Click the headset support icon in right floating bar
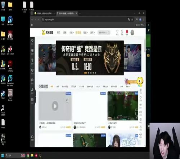 [x=140, y=134]
